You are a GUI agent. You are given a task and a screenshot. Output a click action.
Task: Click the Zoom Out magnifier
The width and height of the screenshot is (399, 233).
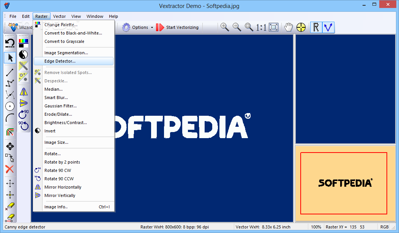point(237,27)
